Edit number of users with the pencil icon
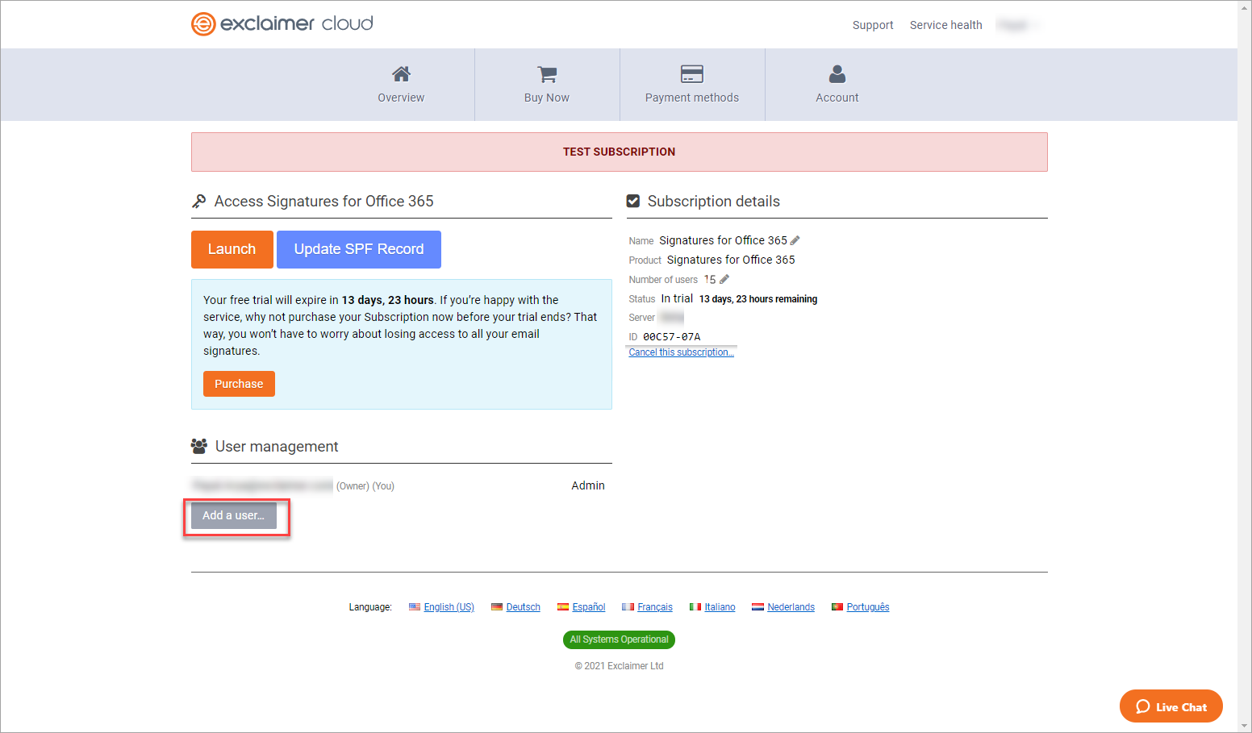The image size is (1252, 733). coord(724,279)
